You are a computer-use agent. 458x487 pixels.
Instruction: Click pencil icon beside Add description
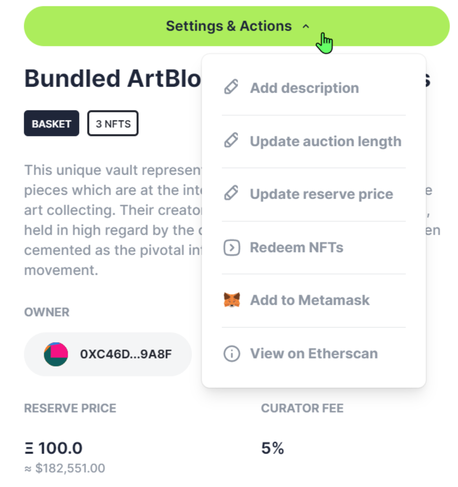pyautogui.click(x=231, y=87)
